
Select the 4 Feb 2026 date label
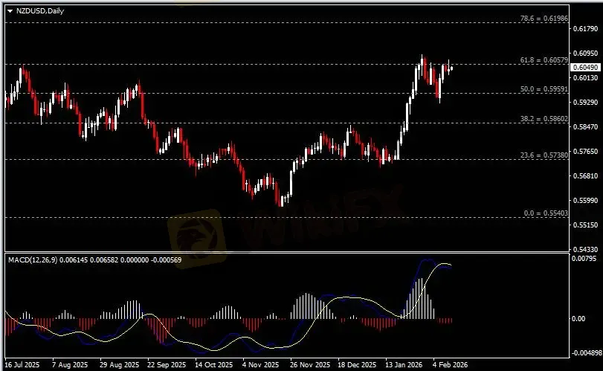(x=450, y=365)
